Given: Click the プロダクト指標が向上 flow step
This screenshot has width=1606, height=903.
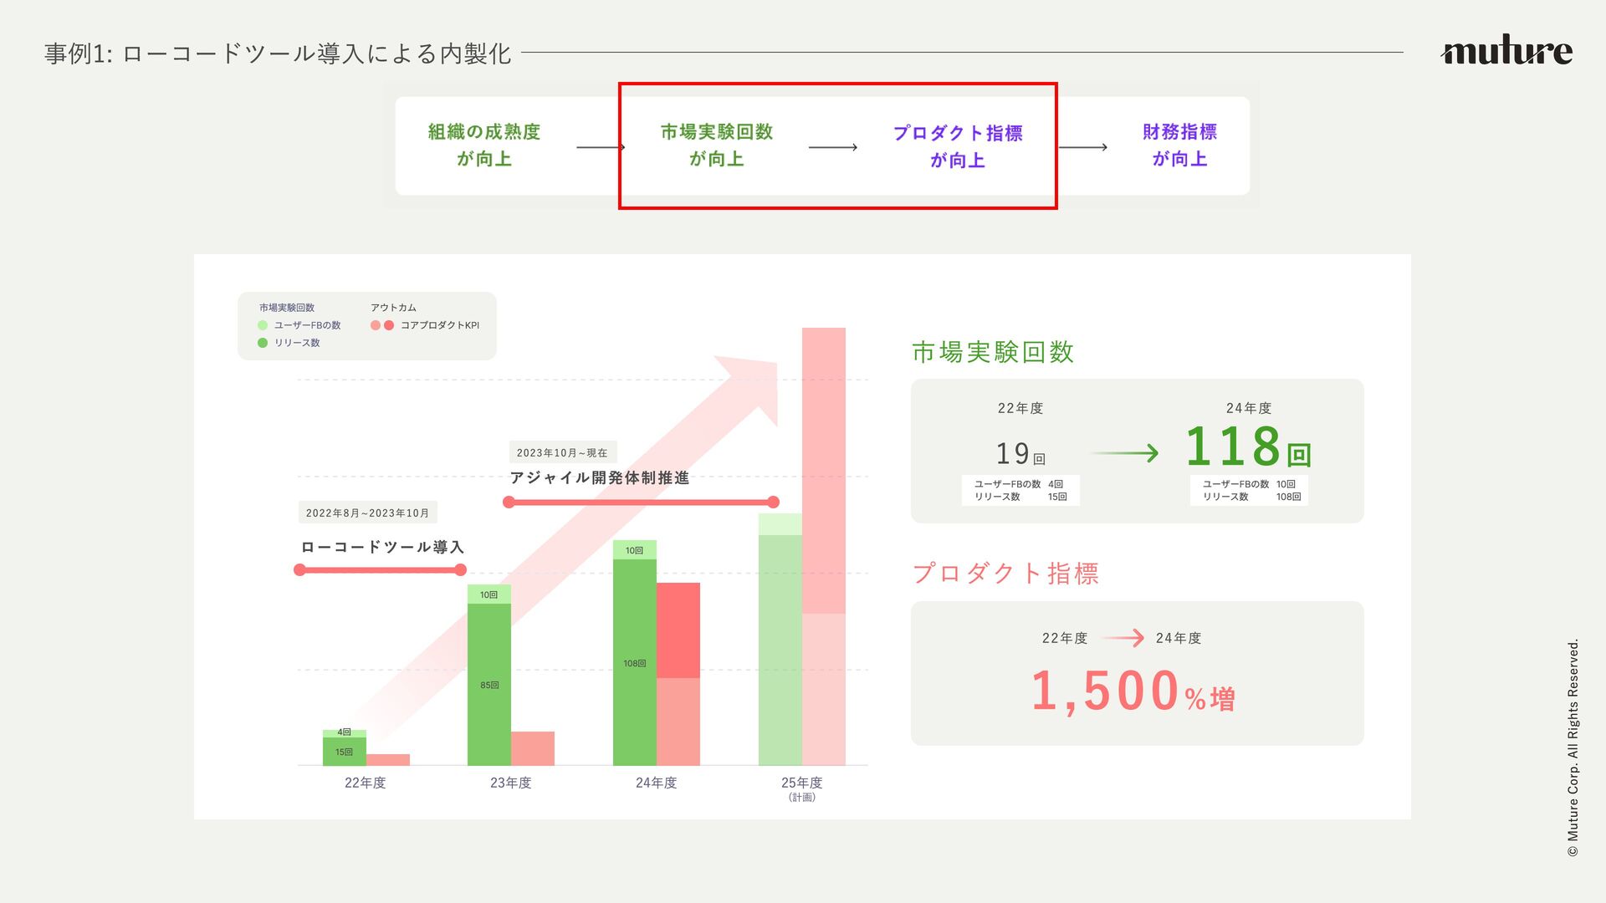Looking at the screenshot, I should pyautogui.click(x=958, y=146).
